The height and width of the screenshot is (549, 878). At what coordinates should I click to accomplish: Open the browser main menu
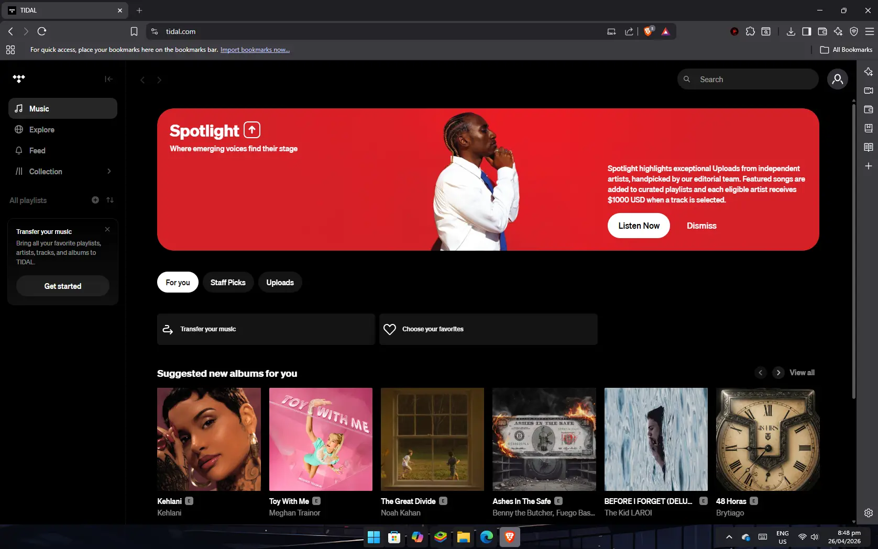coord(870,31)
